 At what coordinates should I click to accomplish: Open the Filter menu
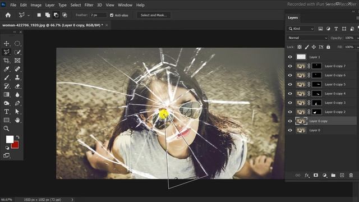click(89, 5)
